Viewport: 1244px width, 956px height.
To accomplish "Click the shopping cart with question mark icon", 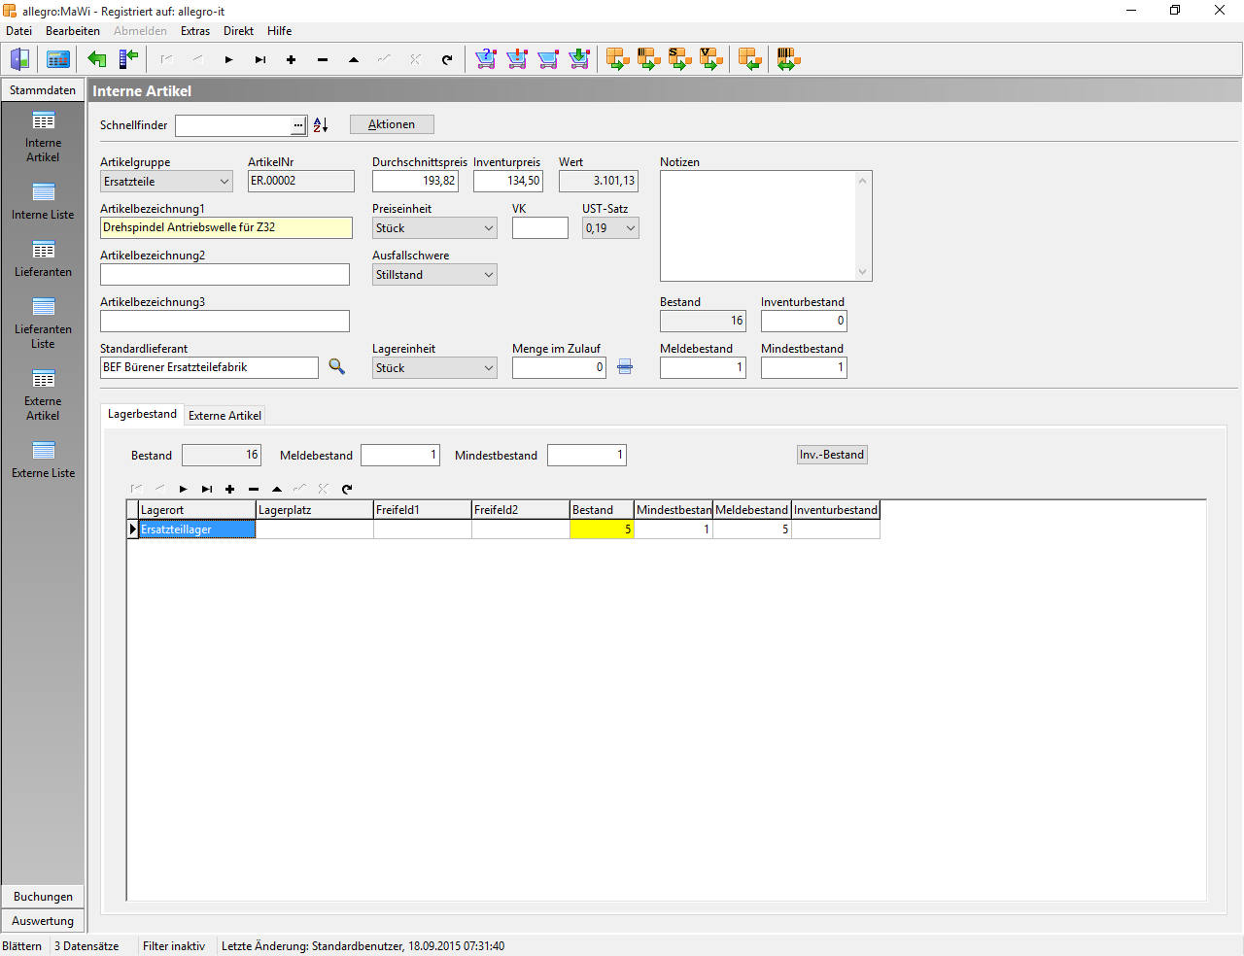I will [486, 59].
